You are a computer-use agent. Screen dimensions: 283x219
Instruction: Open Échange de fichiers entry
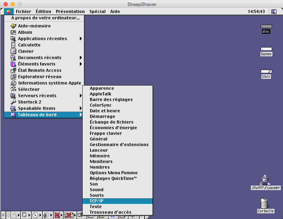[x=118, y=122]
